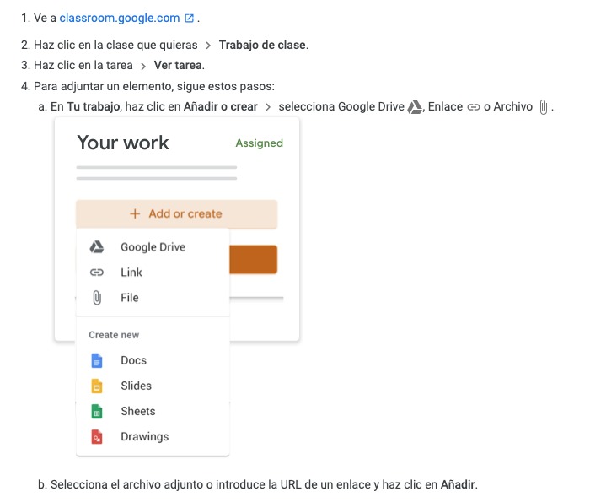The width and height of the screenshot is (590, 502).
Task: Create a new Sheets spreadsheet
Action: tap(153, 411)
